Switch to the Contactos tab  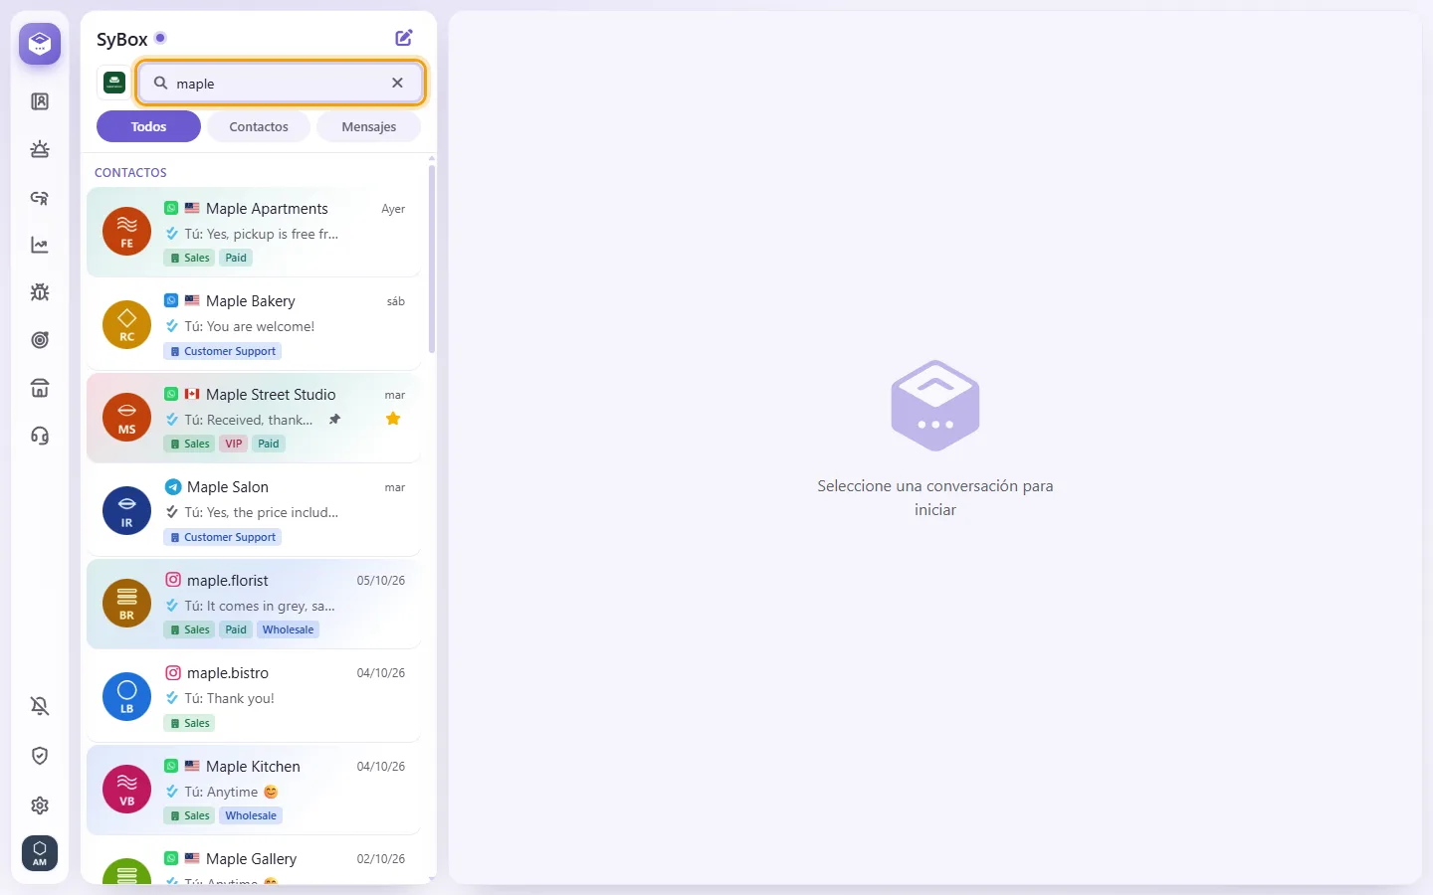[x=259, y=126]
